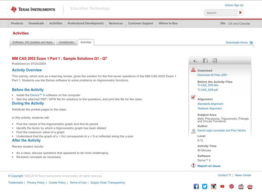Open TI Pinterest page from footer
This screenshot has width=262, height=192.
[232, 186]
